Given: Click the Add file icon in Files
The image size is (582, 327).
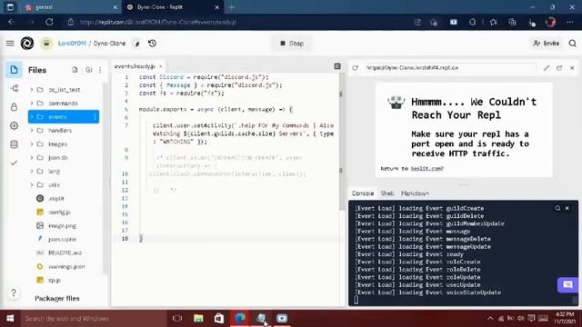Looking at the screenshot, I should pos(75,70).
